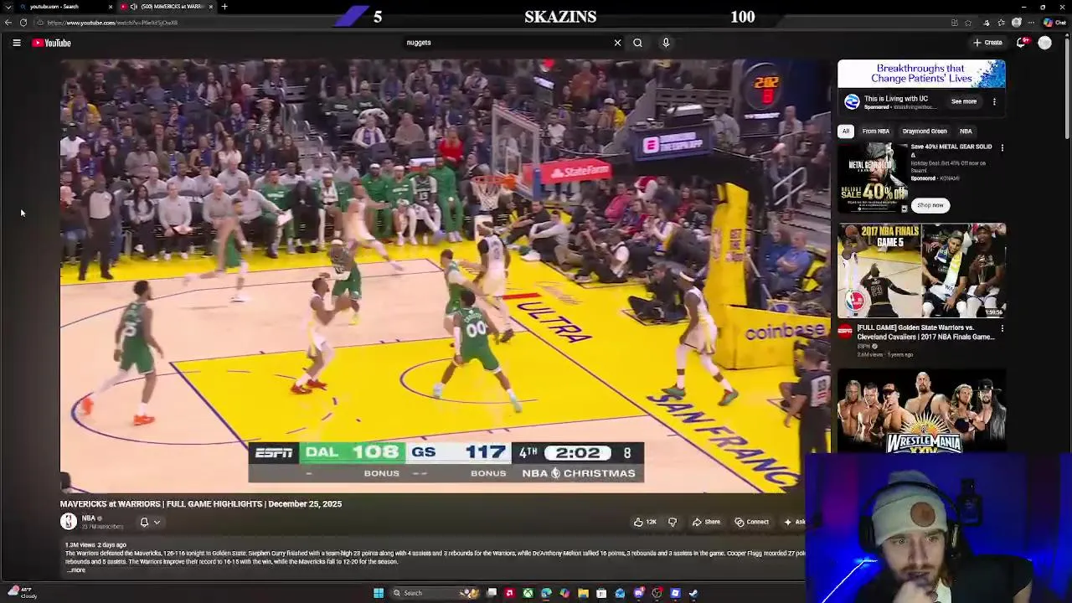
Task: Open the taskbar weather widget
Action: pyautogui.click(x=21, y=592)
